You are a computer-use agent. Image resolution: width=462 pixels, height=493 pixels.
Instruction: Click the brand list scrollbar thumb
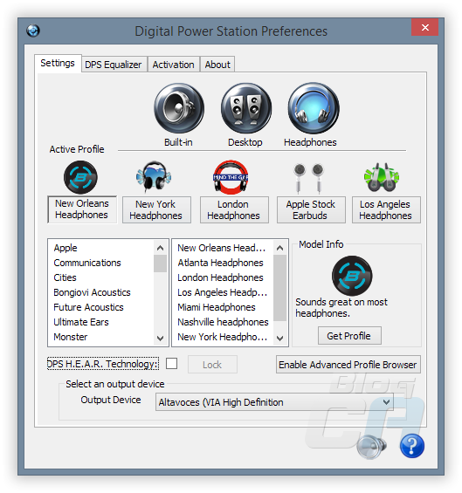pyautogui.click(x=160, y=264)
